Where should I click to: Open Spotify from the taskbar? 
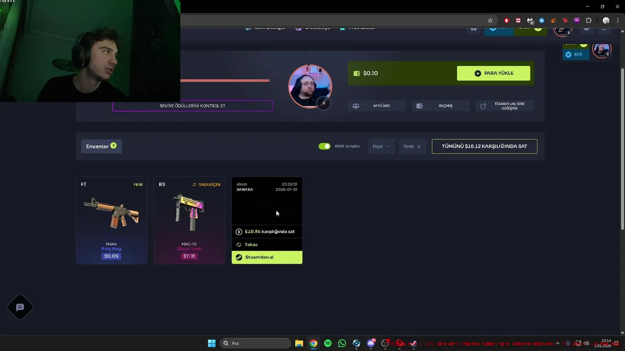328,343
